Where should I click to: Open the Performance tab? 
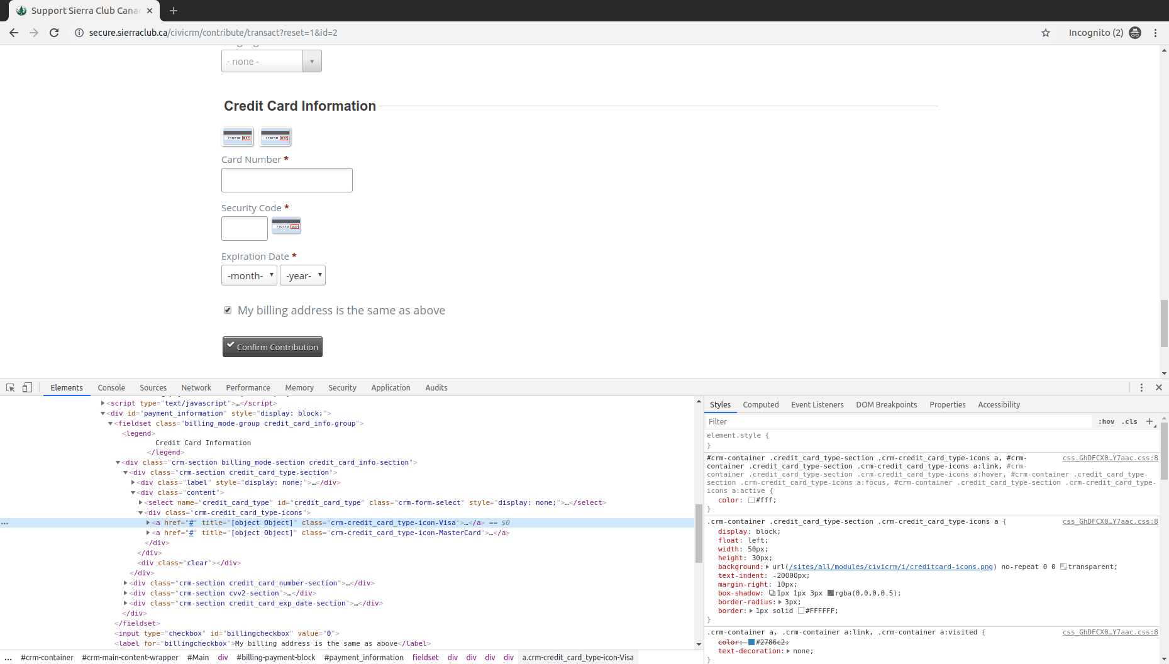pyautogui.click(x=248, y=387)
